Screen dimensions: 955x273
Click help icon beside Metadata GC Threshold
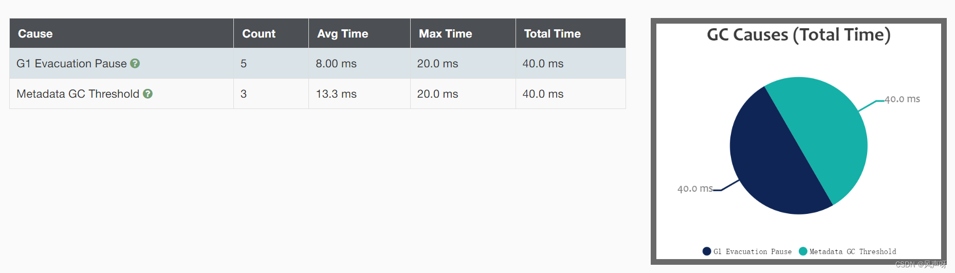[x=148, y=94]
